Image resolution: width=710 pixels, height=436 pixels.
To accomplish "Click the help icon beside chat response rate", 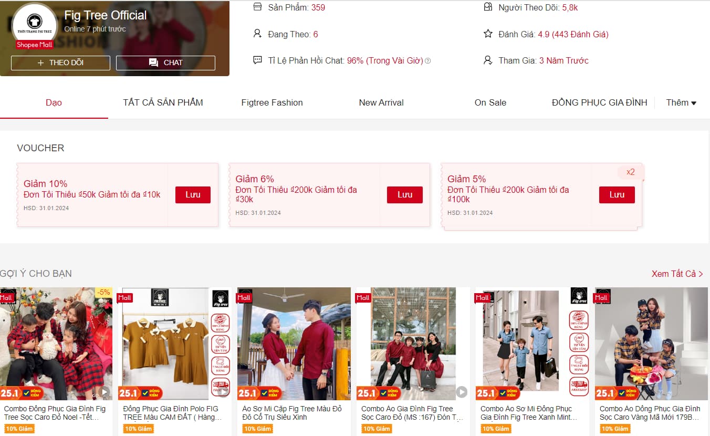I will [427, 61].
